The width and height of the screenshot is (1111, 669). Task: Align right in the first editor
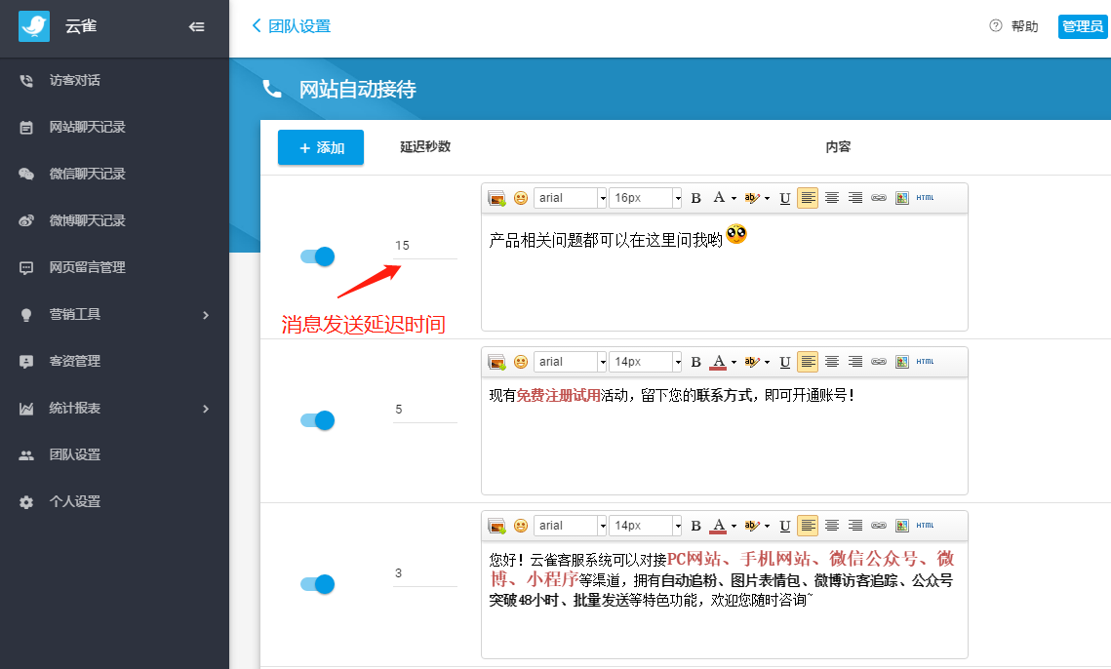coord(855,198)
